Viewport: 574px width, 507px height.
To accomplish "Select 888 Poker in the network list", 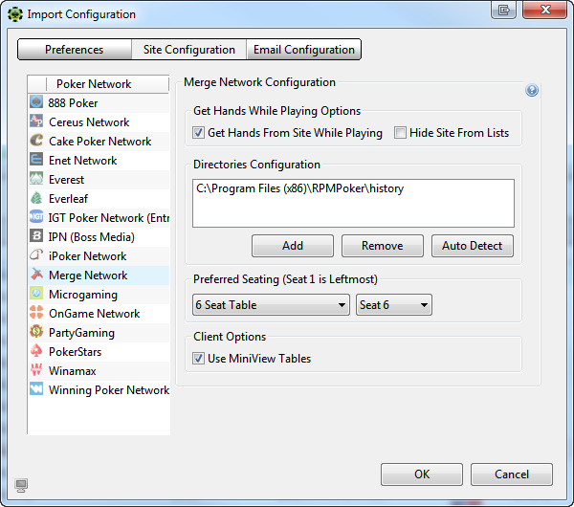I will coord(99,103).
